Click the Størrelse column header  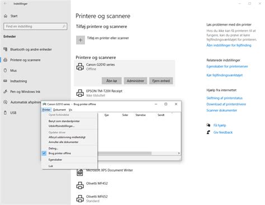pos(140,115)
